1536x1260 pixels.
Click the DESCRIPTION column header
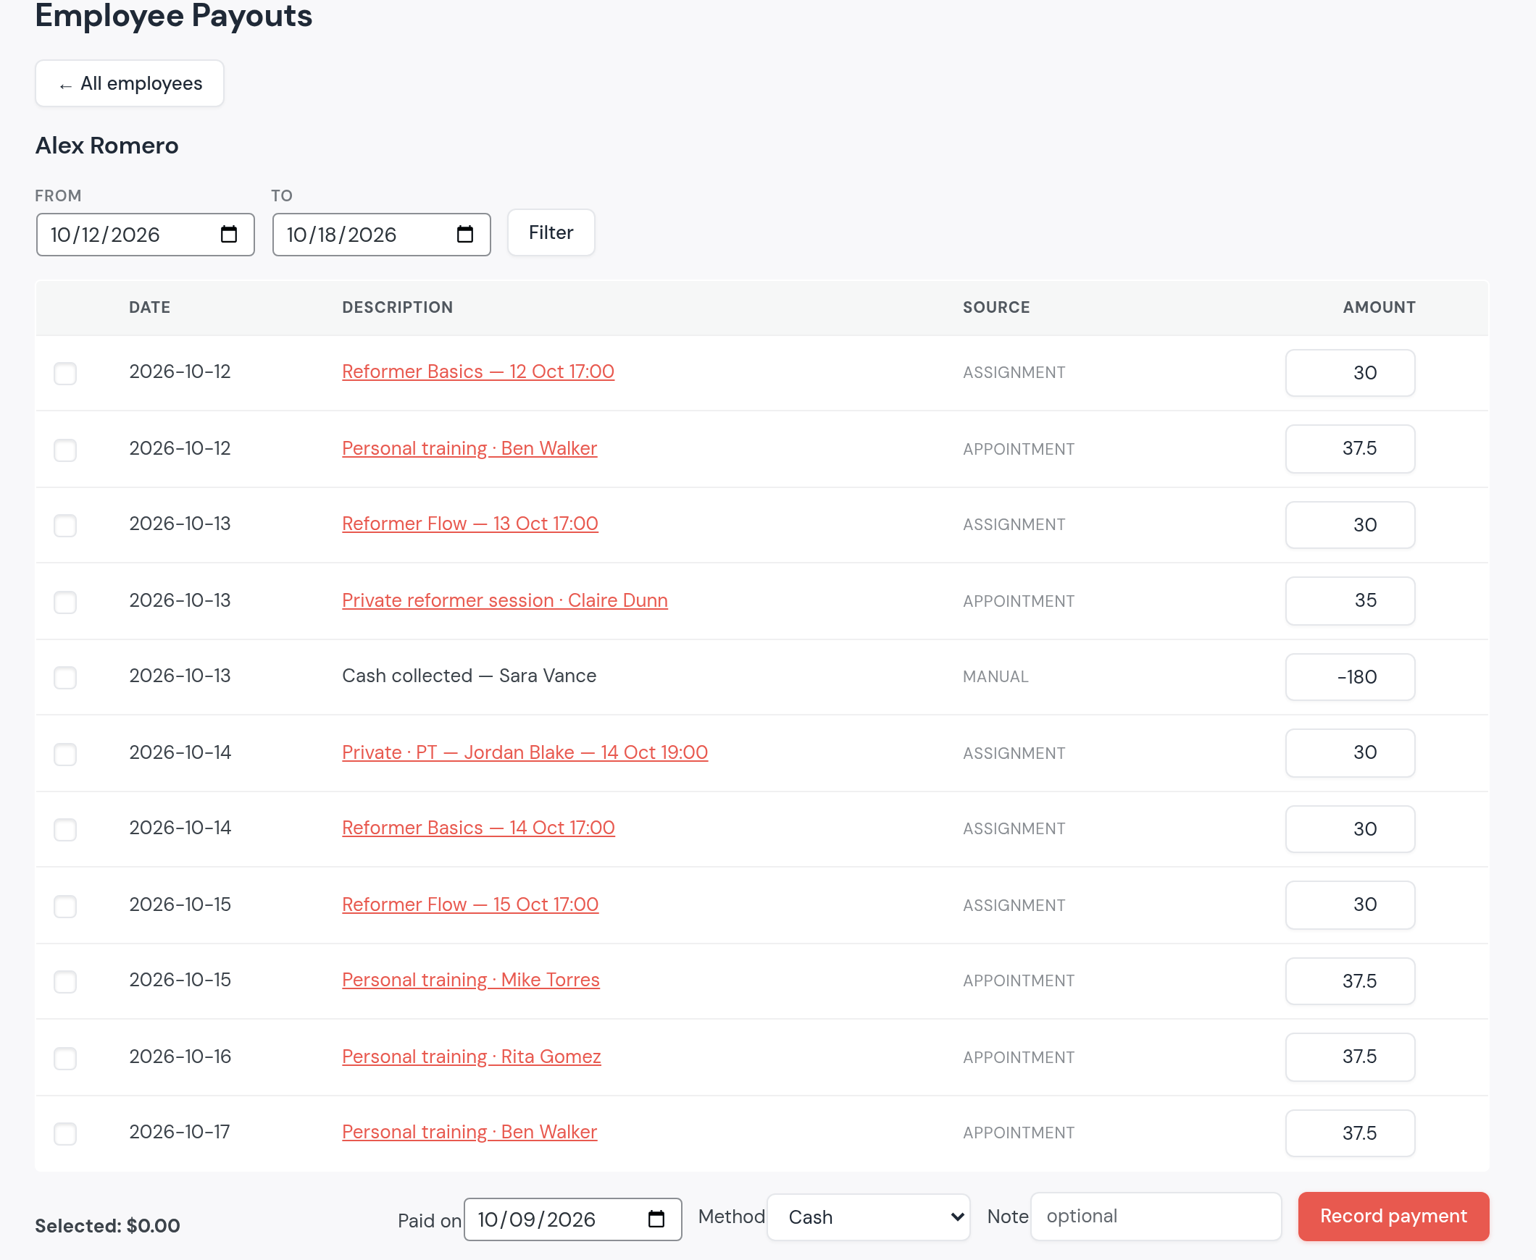tap(397, 307)
